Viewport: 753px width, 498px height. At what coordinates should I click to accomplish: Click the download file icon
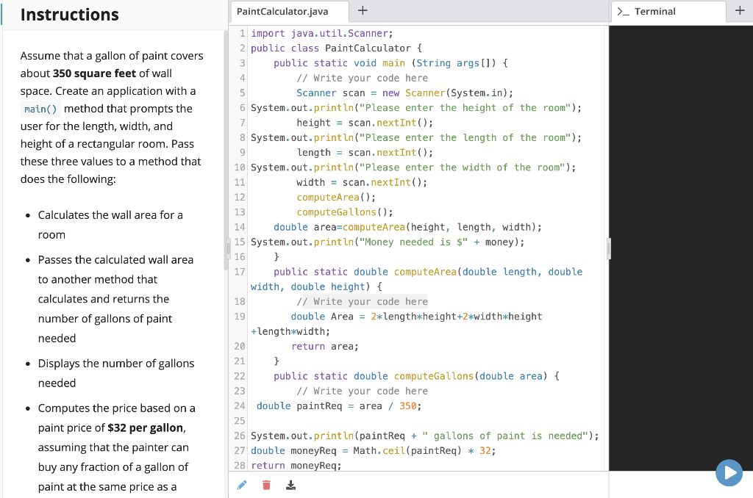coord(290,486)
